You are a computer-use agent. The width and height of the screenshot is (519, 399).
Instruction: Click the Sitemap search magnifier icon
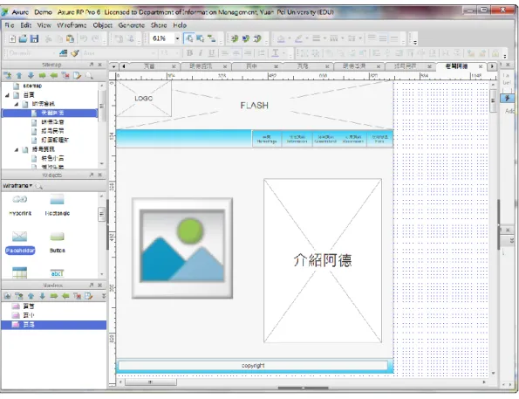point(89,76)
